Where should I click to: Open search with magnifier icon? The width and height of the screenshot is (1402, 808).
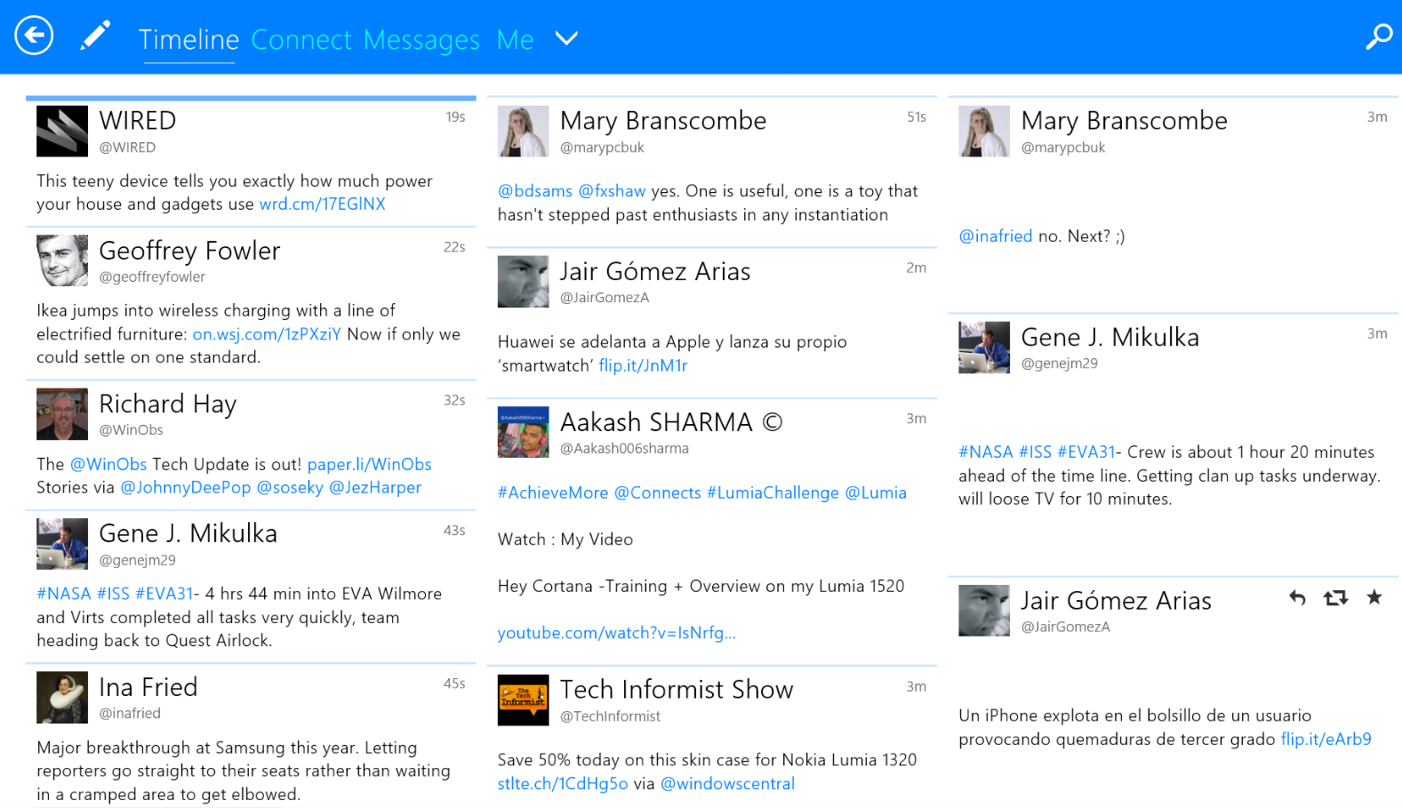point(1378,36)
